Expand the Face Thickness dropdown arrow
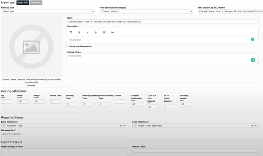Viewport: 263px width, 156px height. point(256,126)
